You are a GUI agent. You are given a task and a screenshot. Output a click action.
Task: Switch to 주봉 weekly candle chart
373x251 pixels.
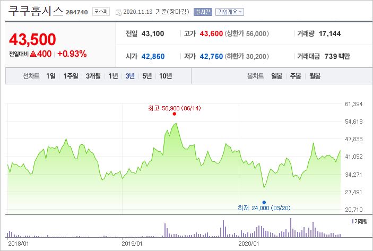tap(296, 76)
